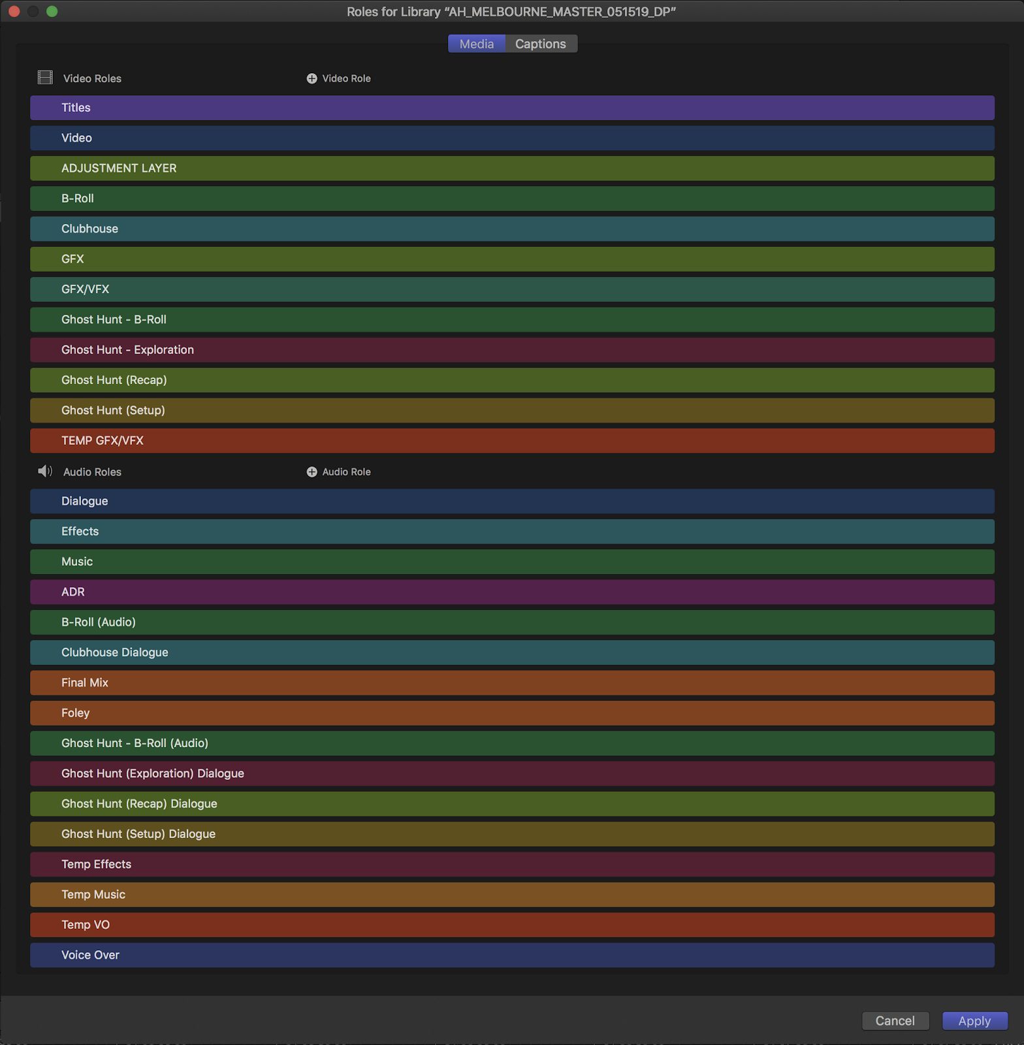Select the Video role row
This screenshot has width=1024, height=1045.
(x=512, y=138)
